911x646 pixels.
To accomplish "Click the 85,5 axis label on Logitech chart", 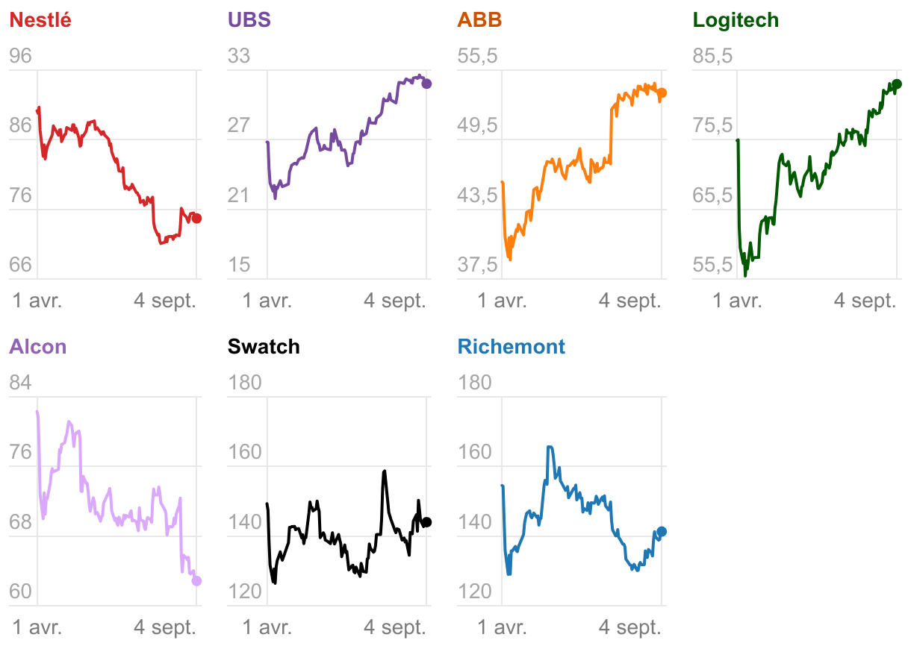I will point(713,57).
